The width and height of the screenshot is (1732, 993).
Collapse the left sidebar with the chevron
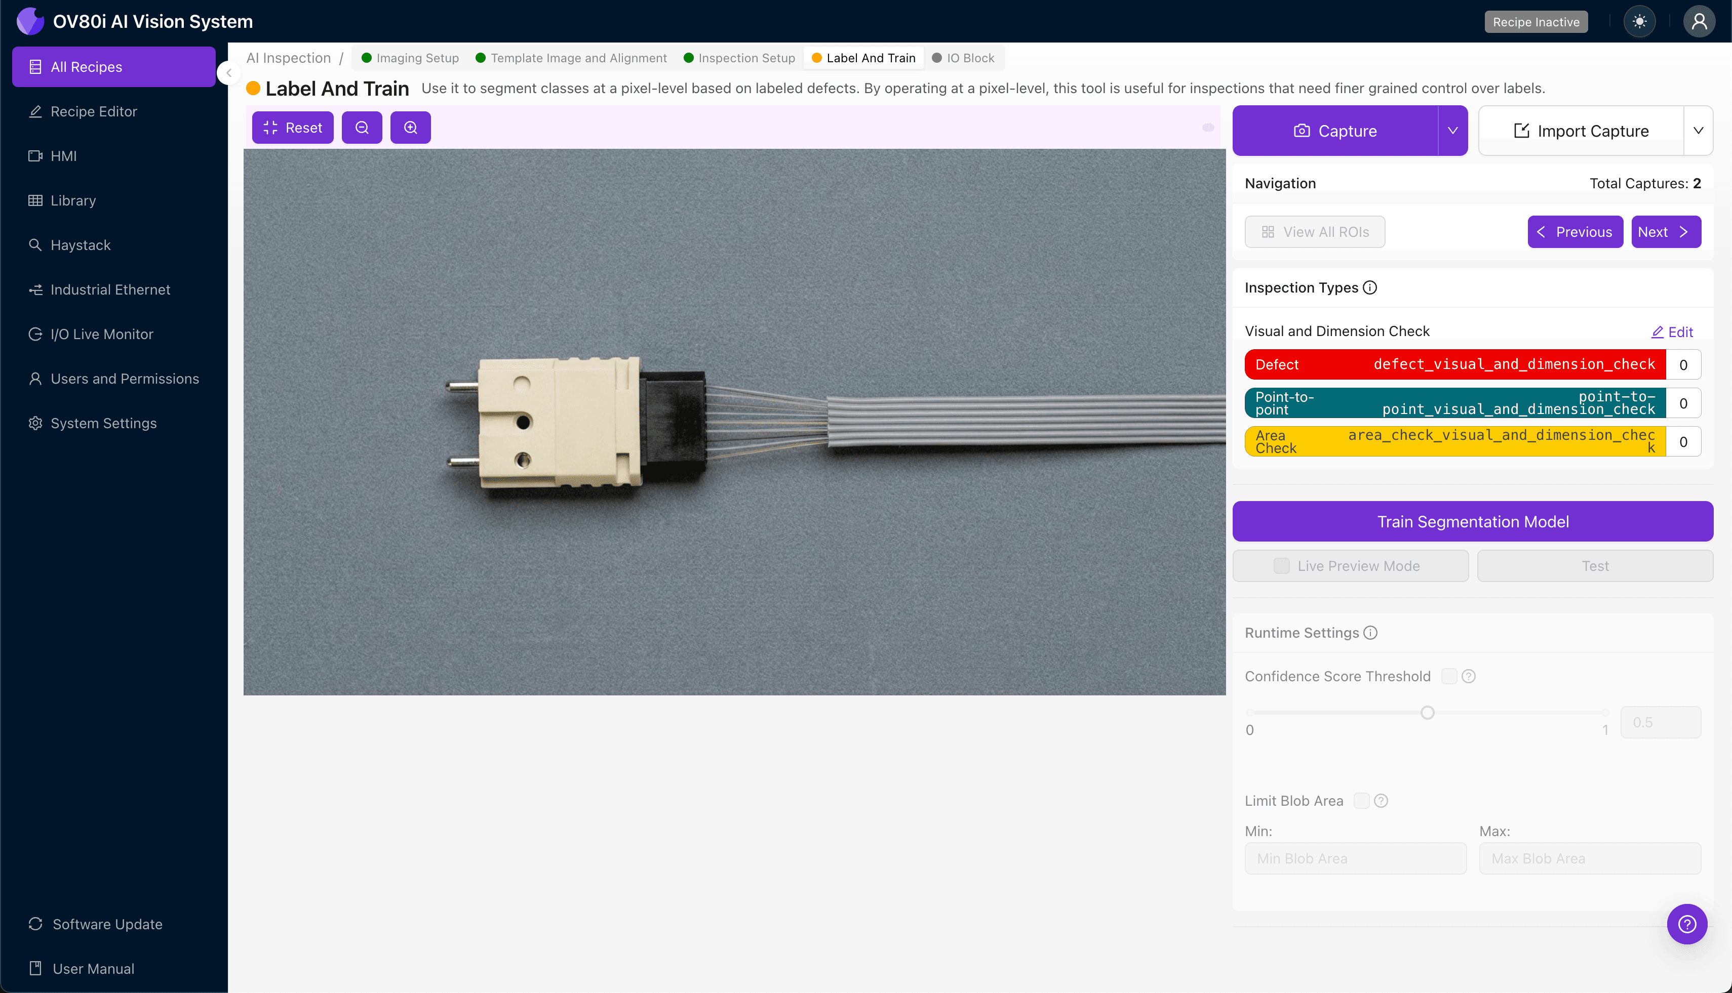(229, 73)
